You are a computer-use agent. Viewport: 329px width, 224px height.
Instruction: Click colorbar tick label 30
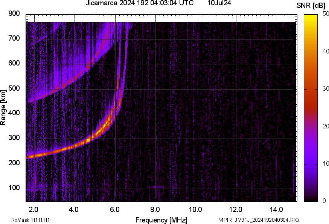point(326,89)
